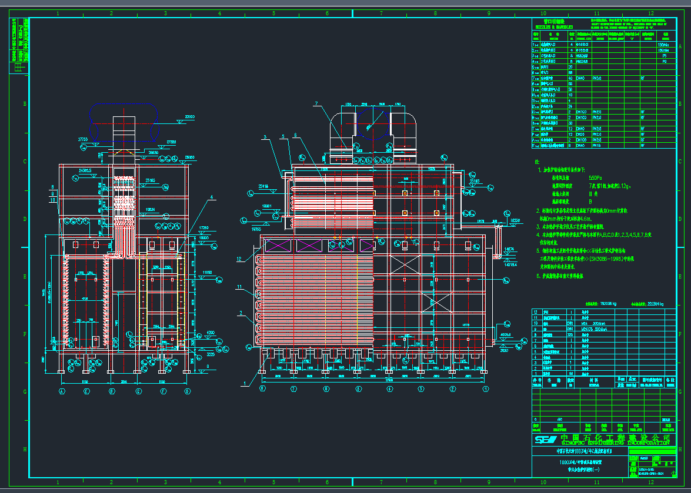
Task: Select row 12 in the parts list table
Action: (536, 312)
